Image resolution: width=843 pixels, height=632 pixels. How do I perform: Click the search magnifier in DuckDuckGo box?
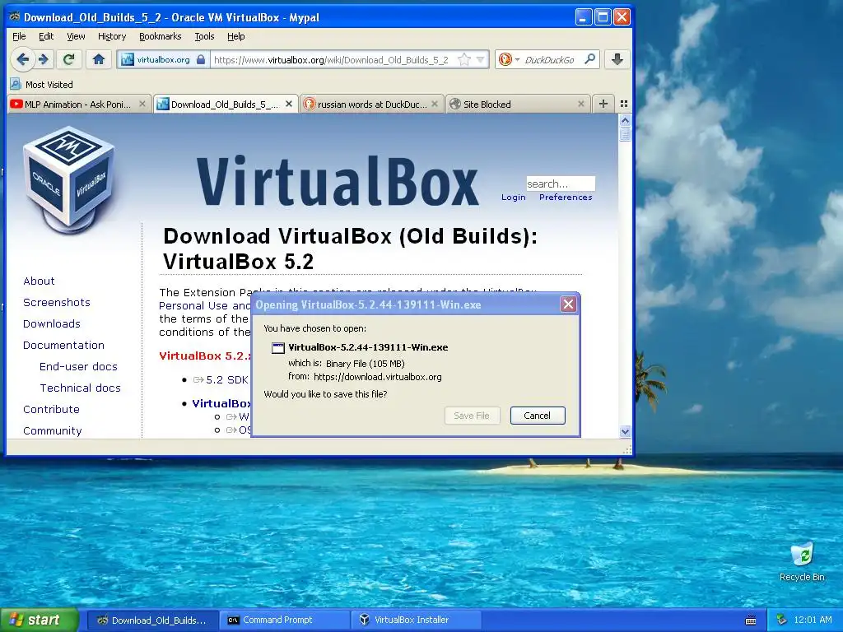589,59
